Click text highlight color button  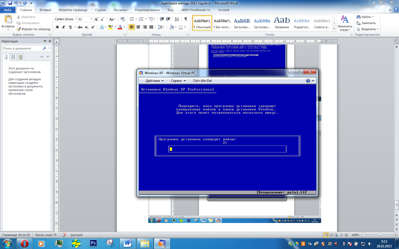(111, 27)
